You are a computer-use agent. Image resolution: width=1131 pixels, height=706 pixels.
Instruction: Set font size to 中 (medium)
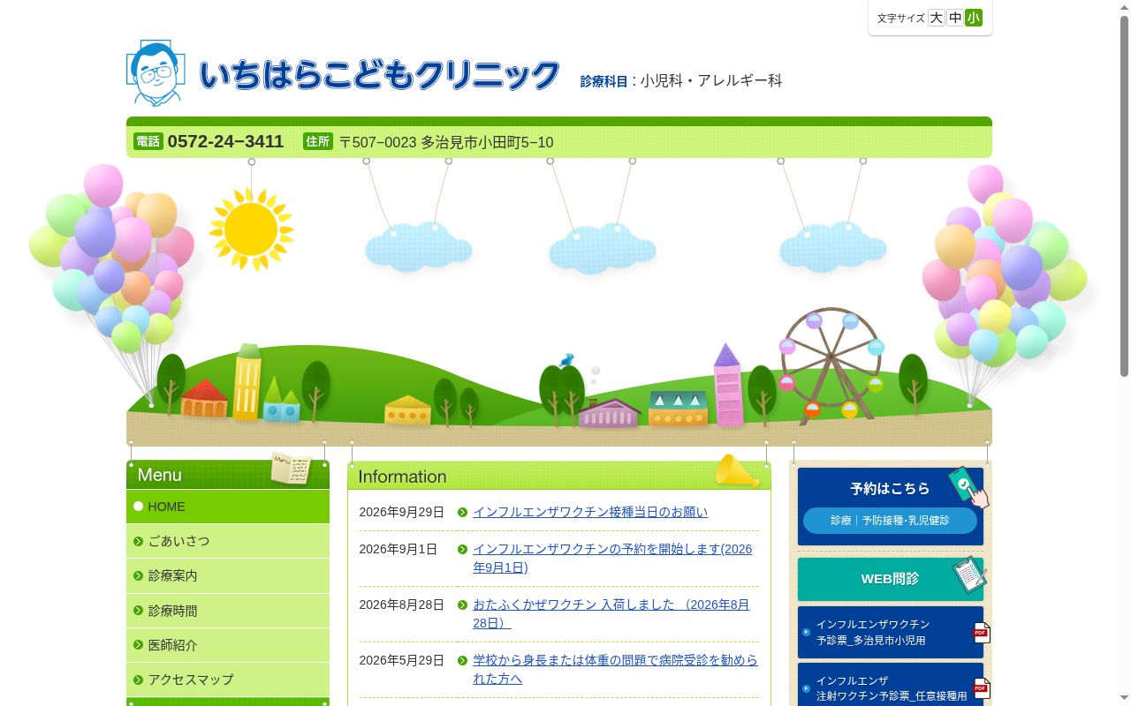coord(955,18)
